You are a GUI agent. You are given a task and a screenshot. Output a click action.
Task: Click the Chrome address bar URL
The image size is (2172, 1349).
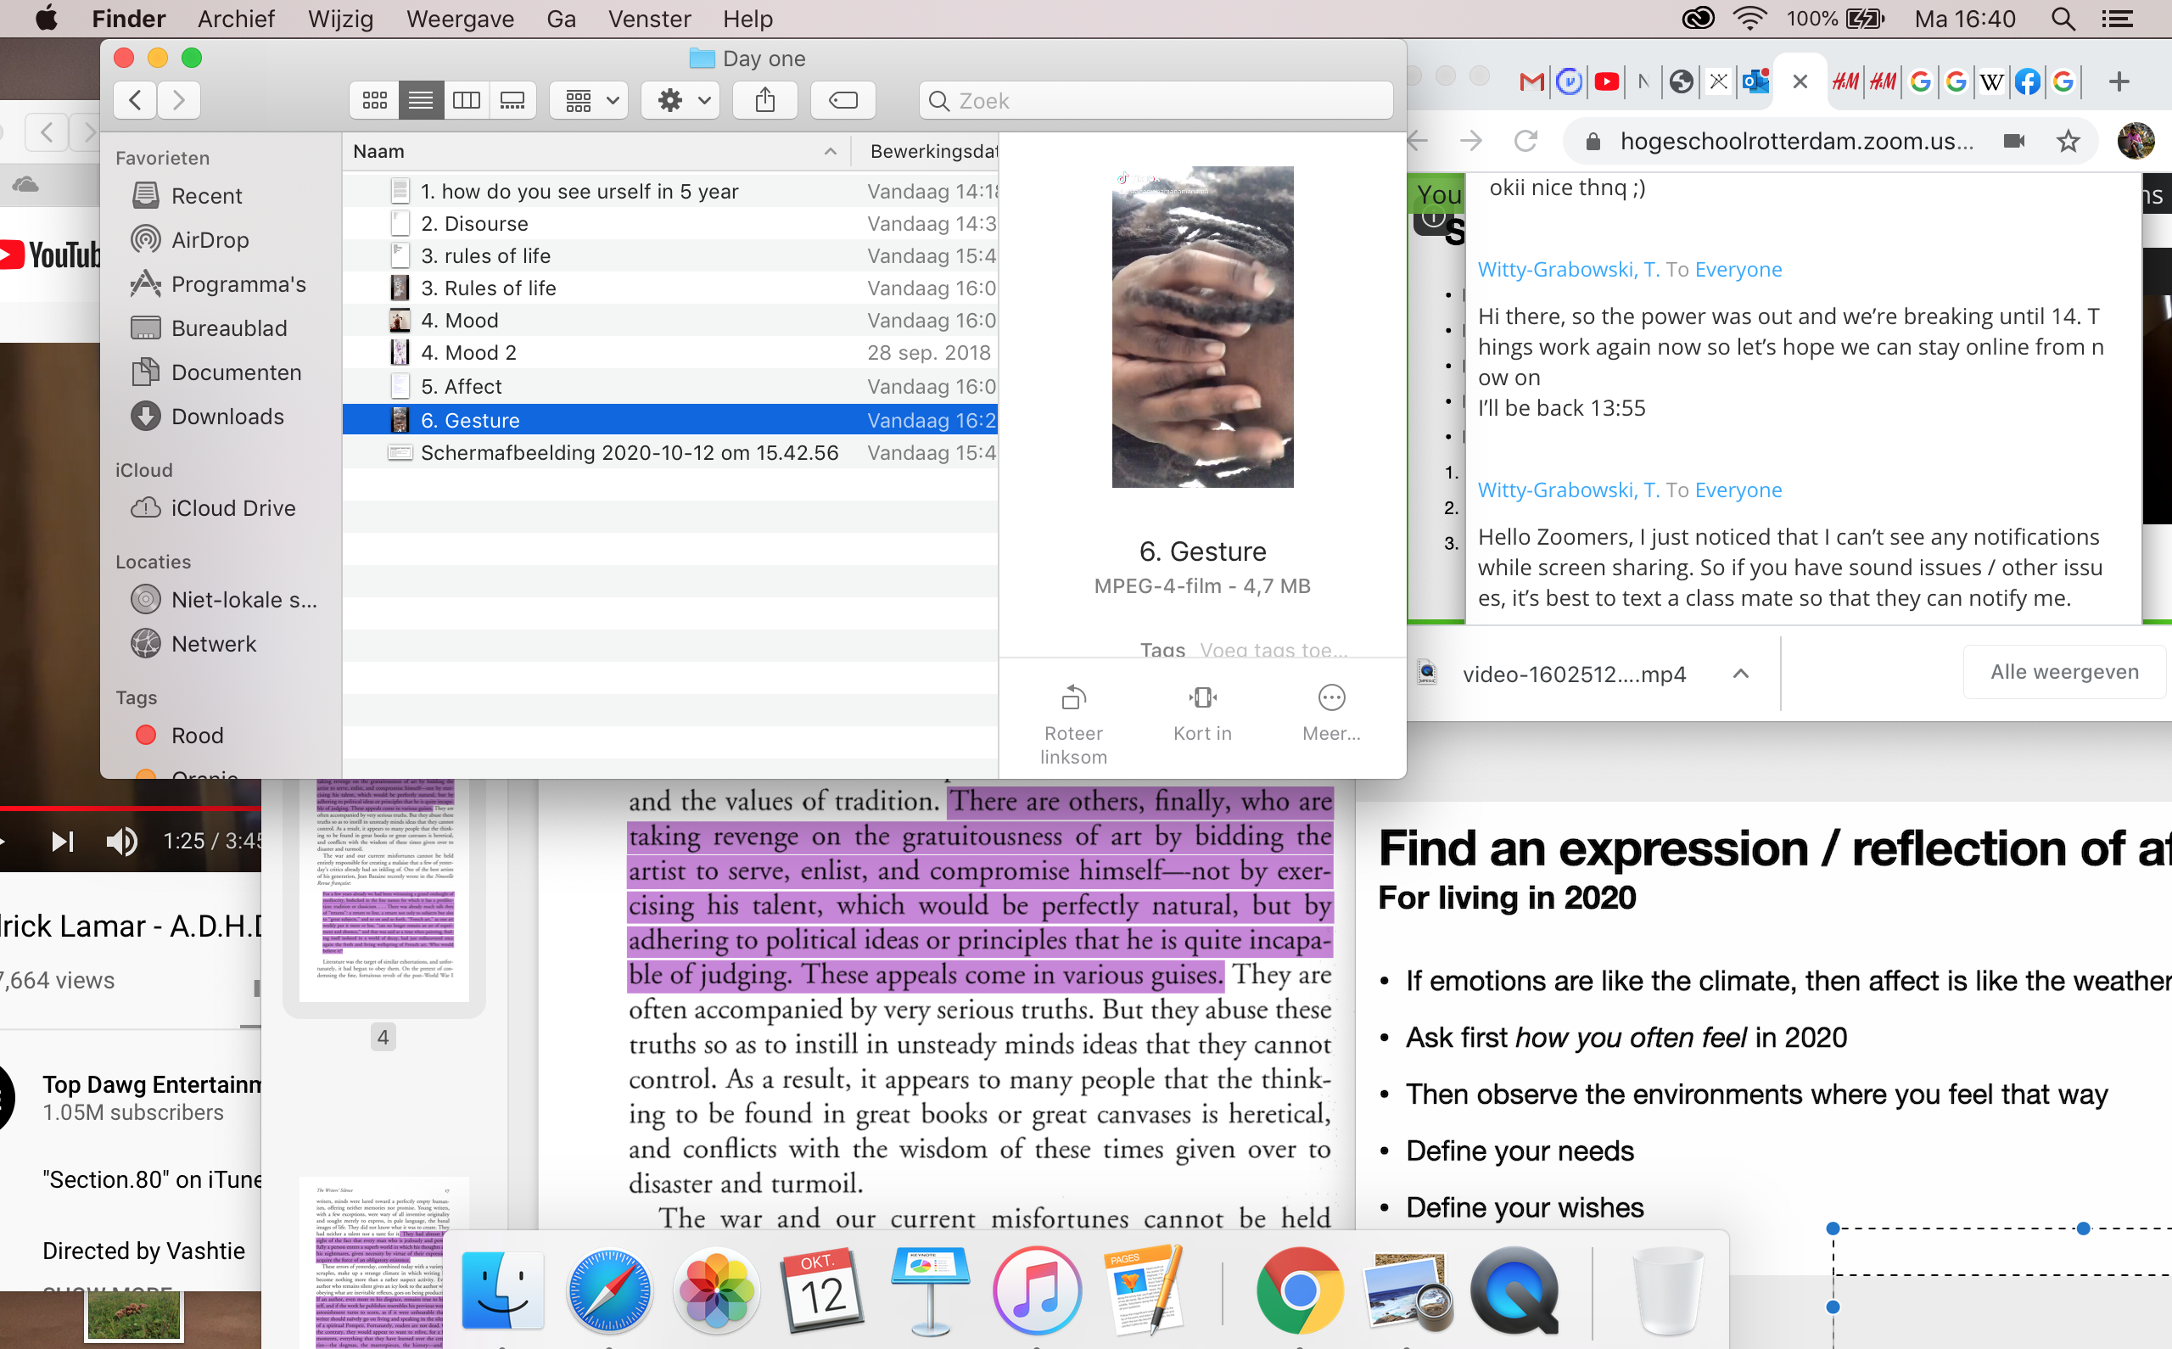1796,141
